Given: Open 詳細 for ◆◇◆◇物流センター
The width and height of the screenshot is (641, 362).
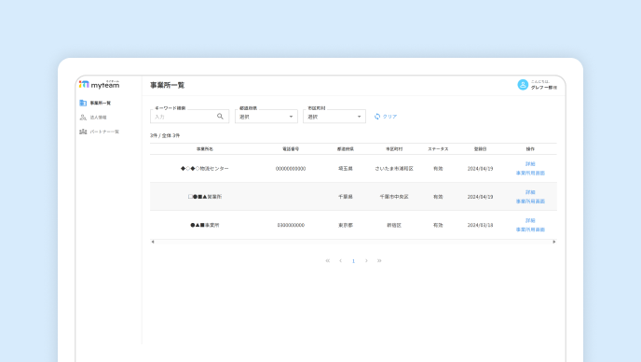Looking at the screenshot, I should (x=530, y=164).
